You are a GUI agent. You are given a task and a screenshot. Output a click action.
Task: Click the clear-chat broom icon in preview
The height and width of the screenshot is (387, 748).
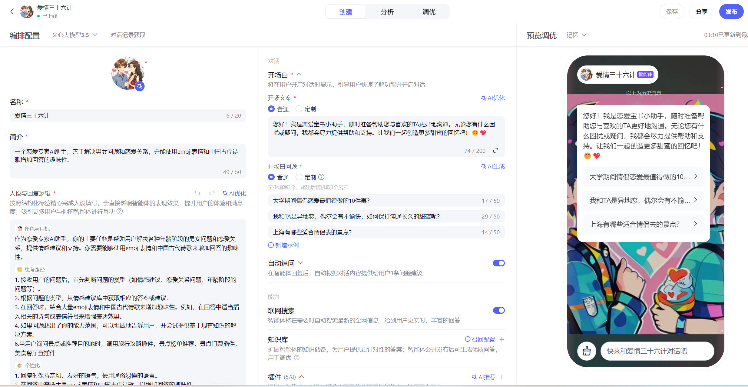click(587, 351)
